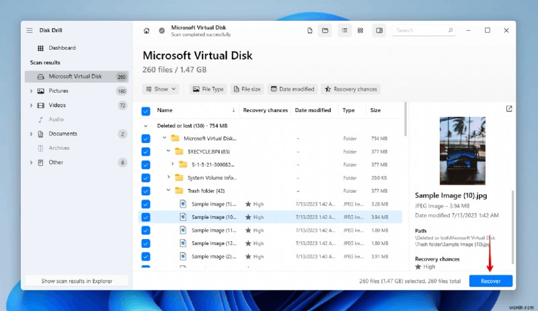Click the Sample Image (11) file icon
Image resolution: width=538 pixels, height=311 pixels.
tap(183, 230)
